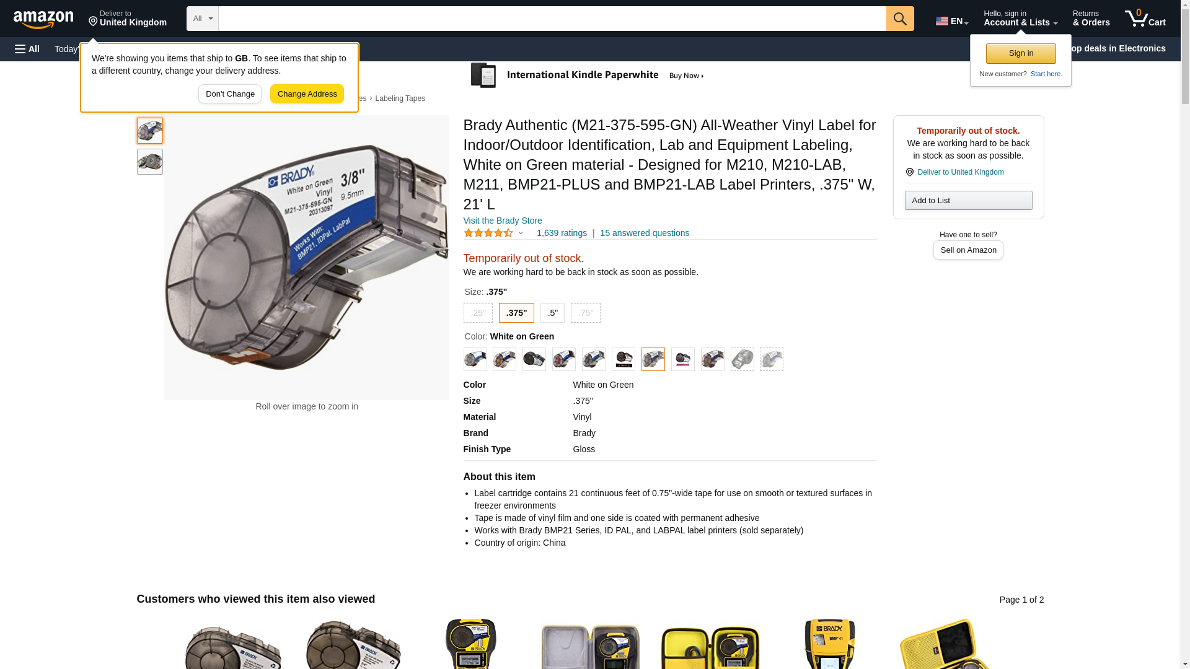Open the International Kindle Paperwhite banner
The image size is (1190, 669).
(589, 76)
